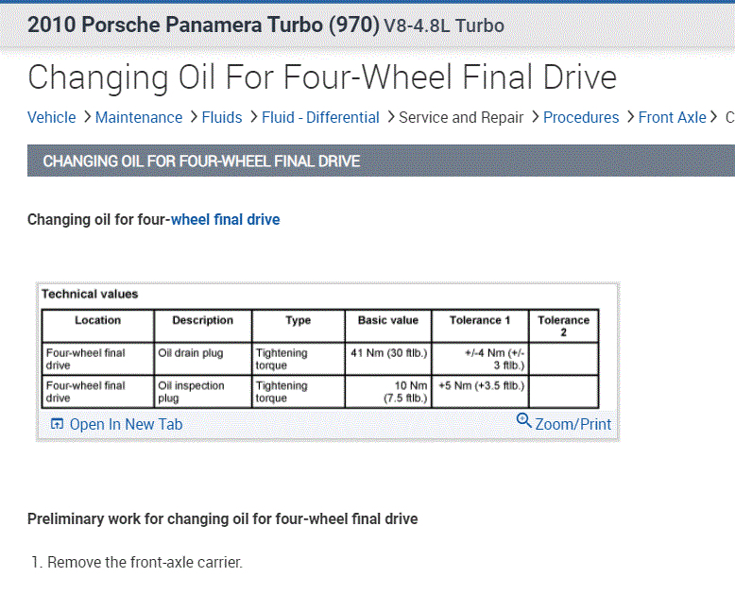Click the chevron after the Front Axle breadcrumb
735x594 pixels.
(x=715, y=117)
